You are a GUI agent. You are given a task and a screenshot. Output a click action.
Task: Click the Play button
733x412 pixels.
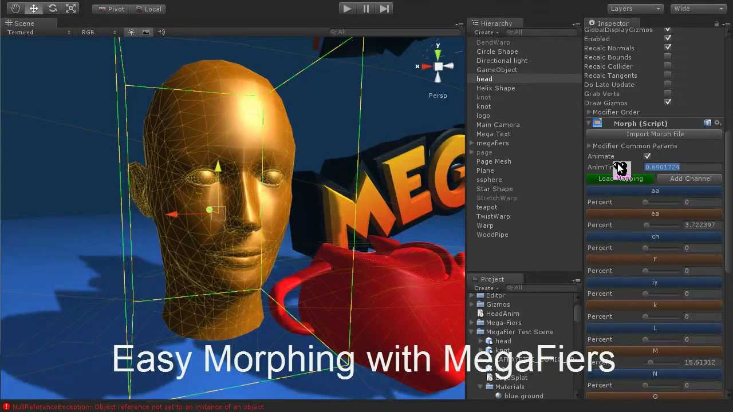click(x=346, y=9)
